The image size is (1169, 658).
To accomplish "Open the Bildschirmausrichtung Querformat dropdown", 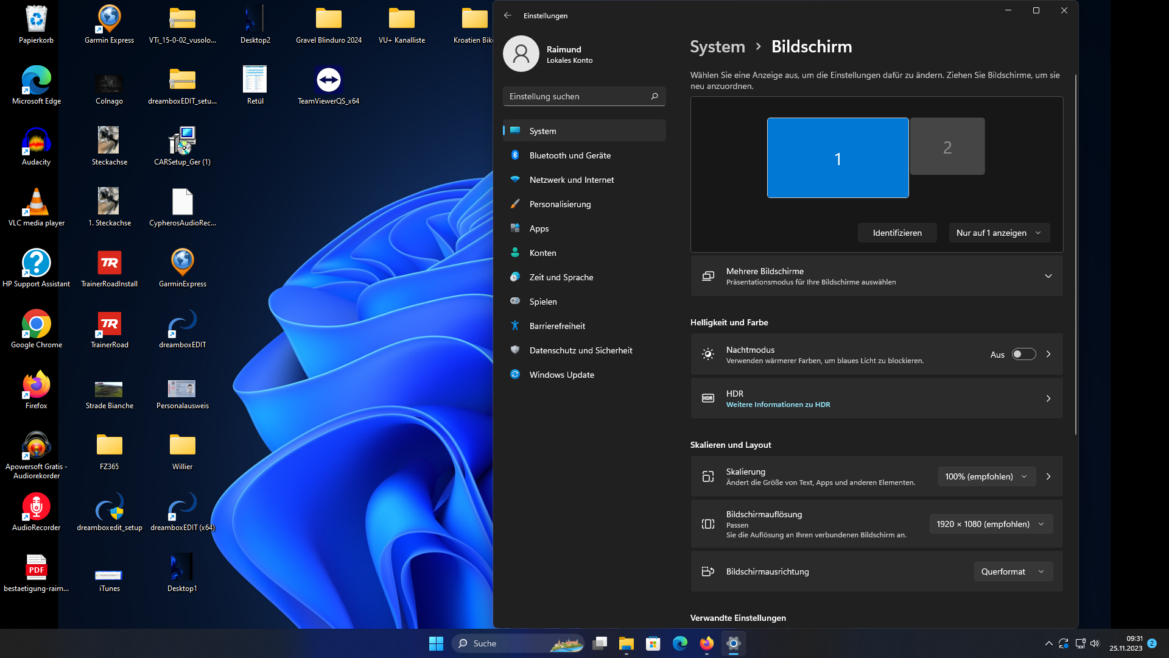I will (1013, 571).
